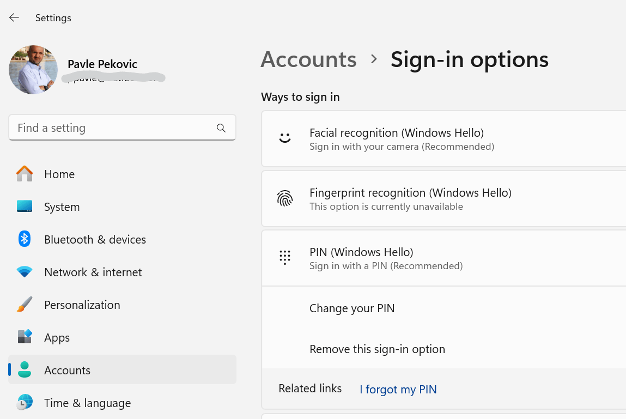
Task: Go to Network & internet settings
Action: coord(93,272)
